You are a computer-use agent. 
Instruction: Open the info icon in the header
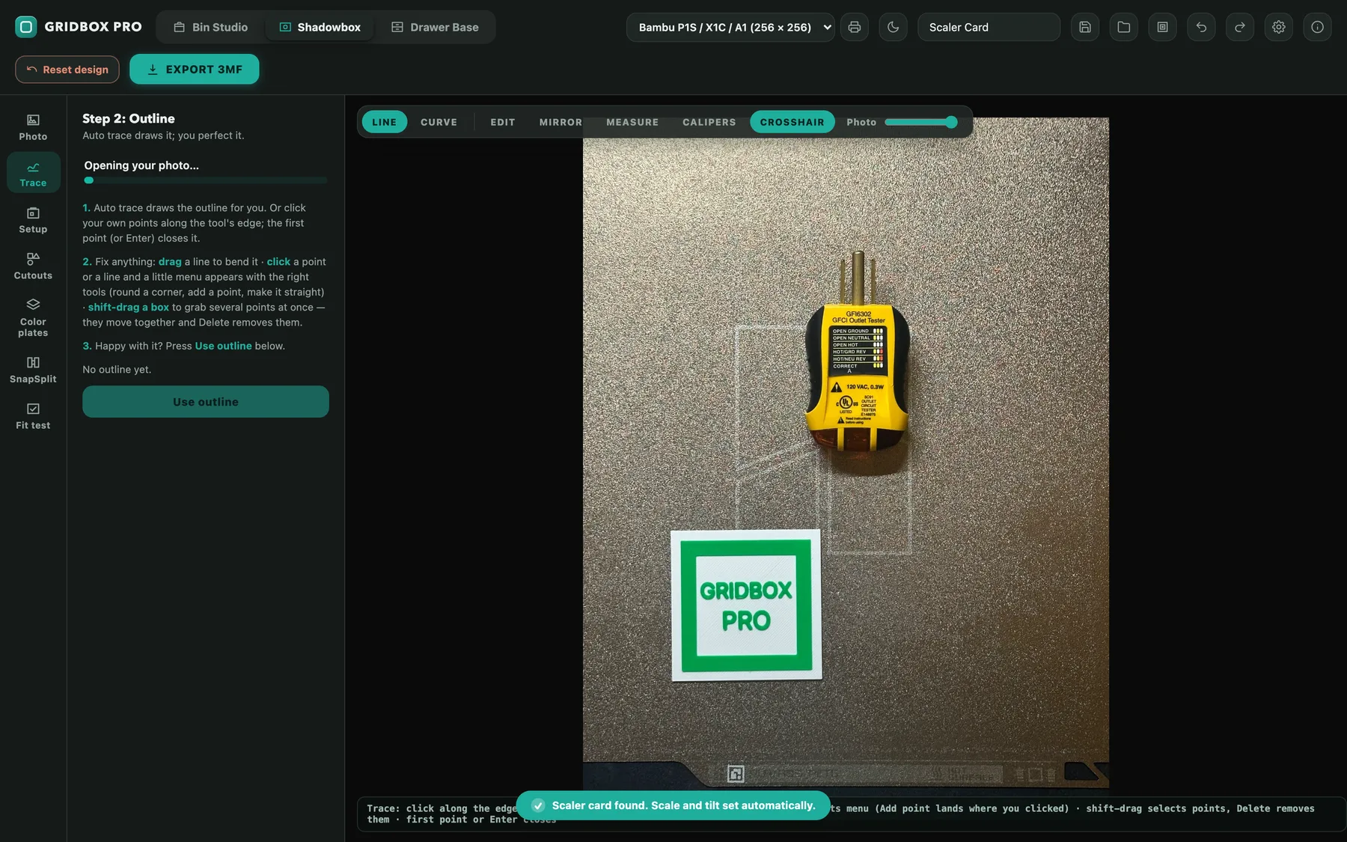click(x=1318, y=27)
